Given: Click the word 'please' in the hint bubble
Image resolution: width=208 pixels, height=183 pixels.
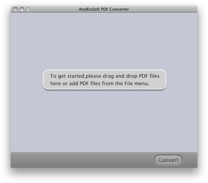Looking at the screenshot, I should coord(93,76).
